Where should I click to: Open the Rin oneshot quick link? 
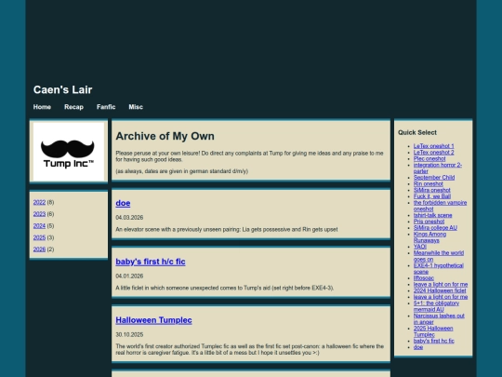point(428,183)
